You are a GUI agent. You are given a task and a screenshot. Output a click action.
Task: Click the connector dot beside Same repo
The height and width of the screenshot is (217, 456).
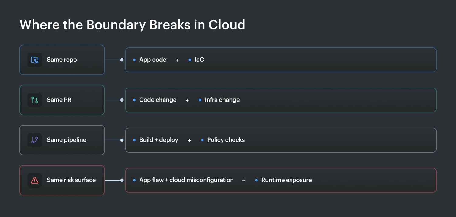point(122,60)
